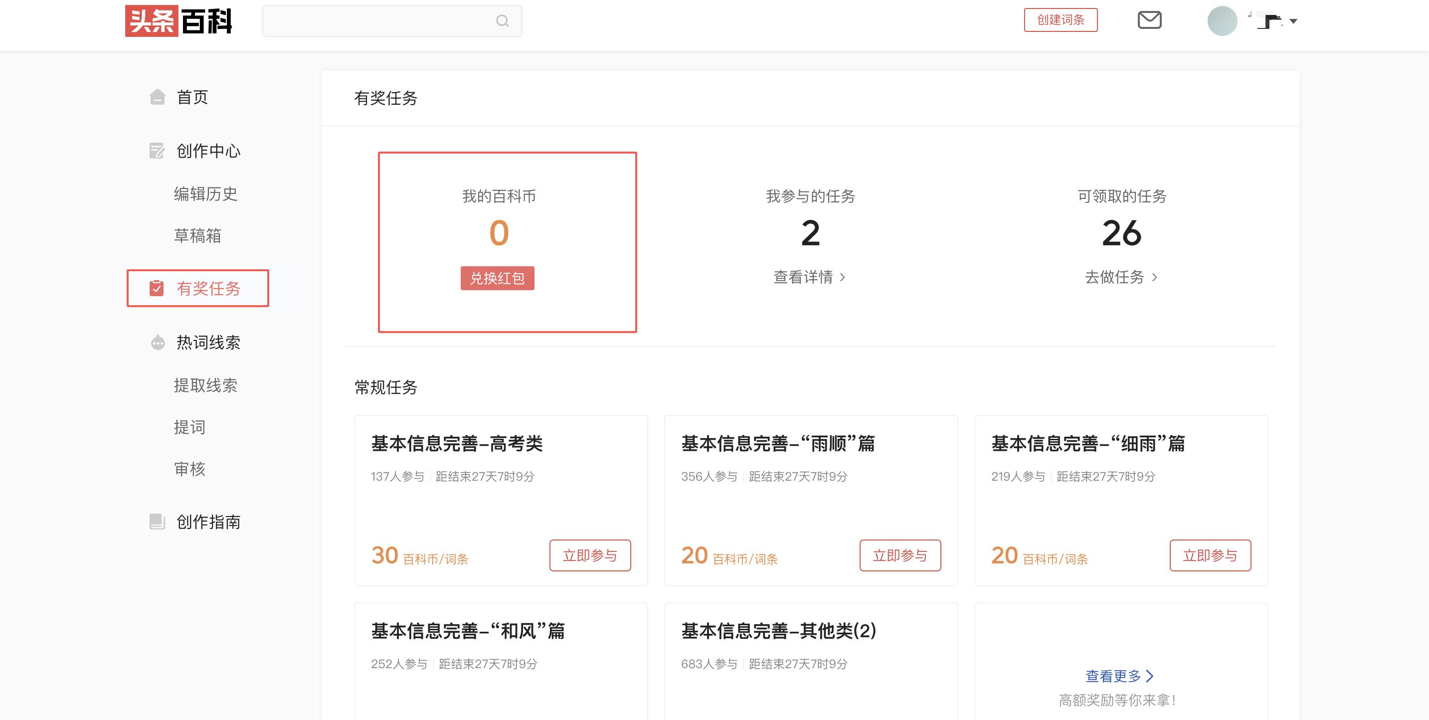Open the mail notification icon

[1150, 20]
